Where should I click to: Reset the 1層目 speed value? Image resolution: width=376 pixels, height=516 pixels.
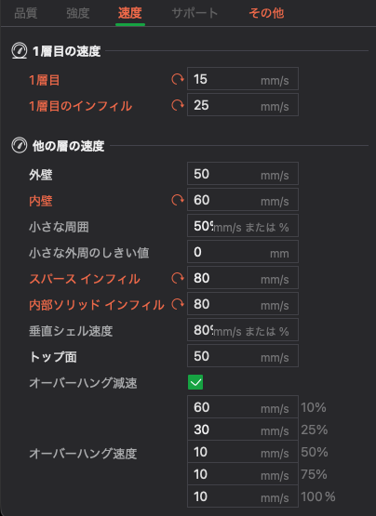click(x=178, y=79)
